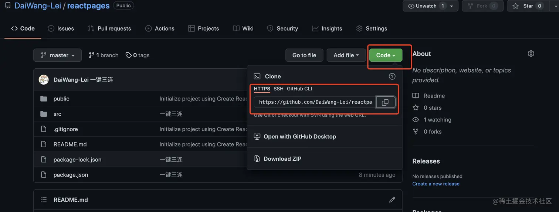This screenshot has width=559, height=212.
Task: Click the Public visibility badge
Action: click(123, 6)
